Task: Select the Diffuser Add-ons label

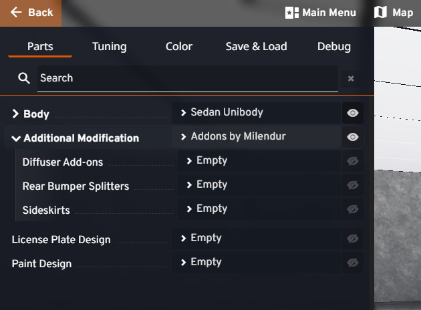Action: point(63,162)
